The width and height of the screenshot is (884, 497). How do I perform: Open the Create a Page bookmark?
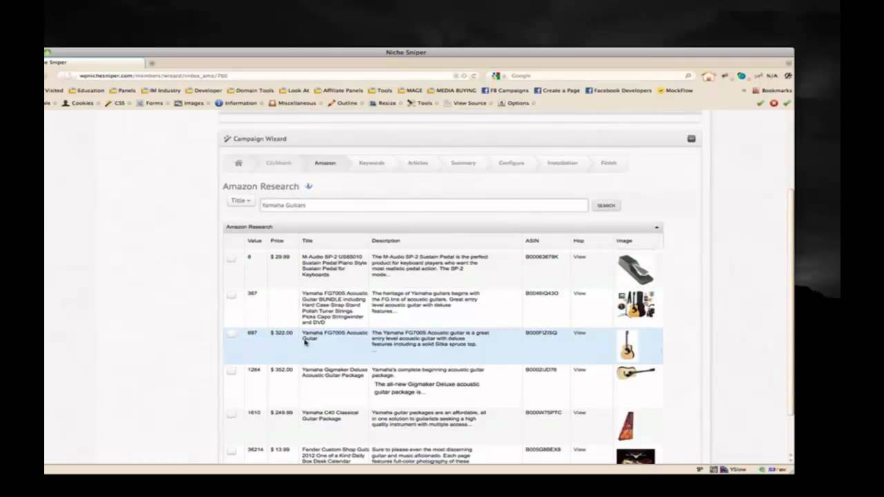[556, 90]
